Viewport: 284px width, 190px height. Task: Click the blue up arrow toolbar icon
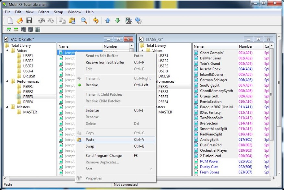108,20
